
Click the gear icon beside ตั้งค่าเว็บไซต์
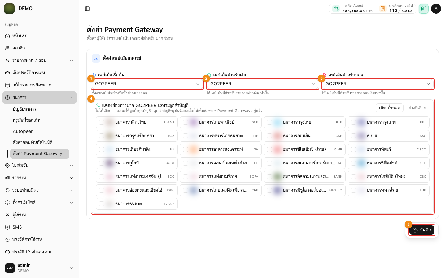(x=7, y=203)
